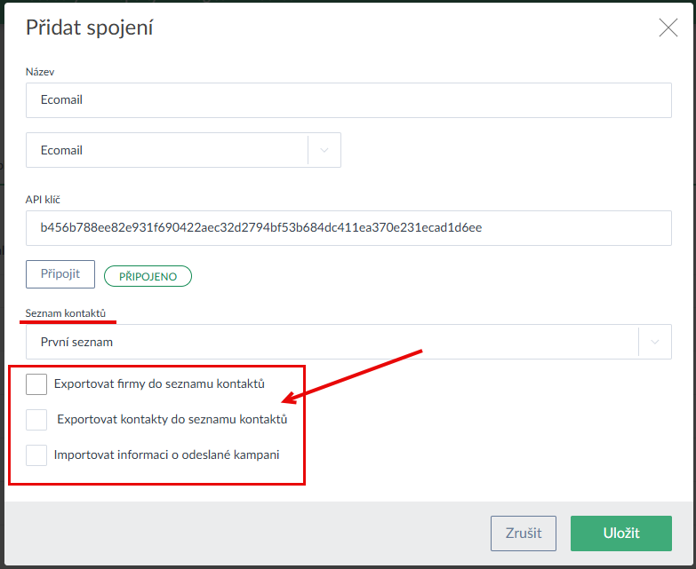Focus the API klíč input field
The width and height of the screenshot is (696, 569).
coord(348,228)
